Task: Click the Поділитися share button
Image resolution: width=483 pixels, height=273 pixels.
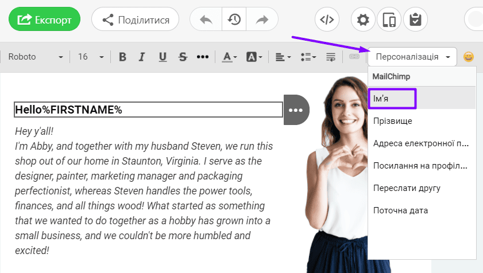Action: tap(136, 19)
